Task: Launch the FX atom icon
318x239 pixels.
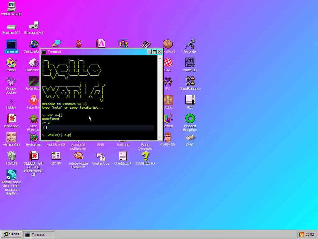Action: tap(168, 81)
